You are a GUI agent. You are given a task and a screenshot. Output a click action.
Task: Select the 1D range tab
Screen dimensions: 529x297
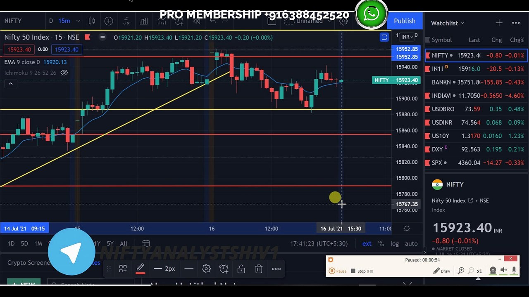click(x=11, y=243)
